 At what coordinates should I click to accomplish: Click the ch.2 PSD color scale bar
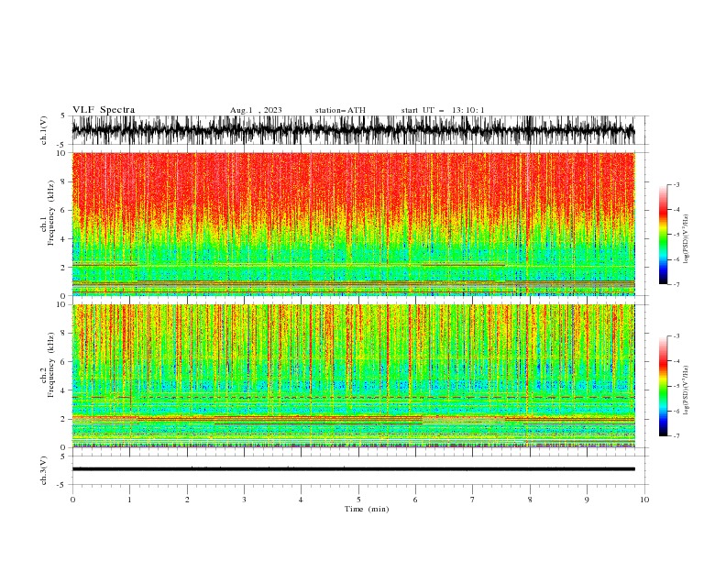(663, 386)
